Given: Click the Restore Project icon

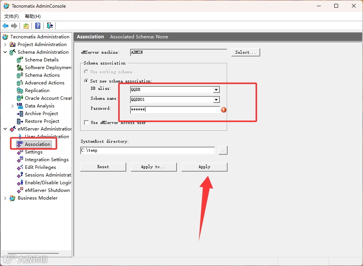Looking at the screenshot, I should click(20, 121).
